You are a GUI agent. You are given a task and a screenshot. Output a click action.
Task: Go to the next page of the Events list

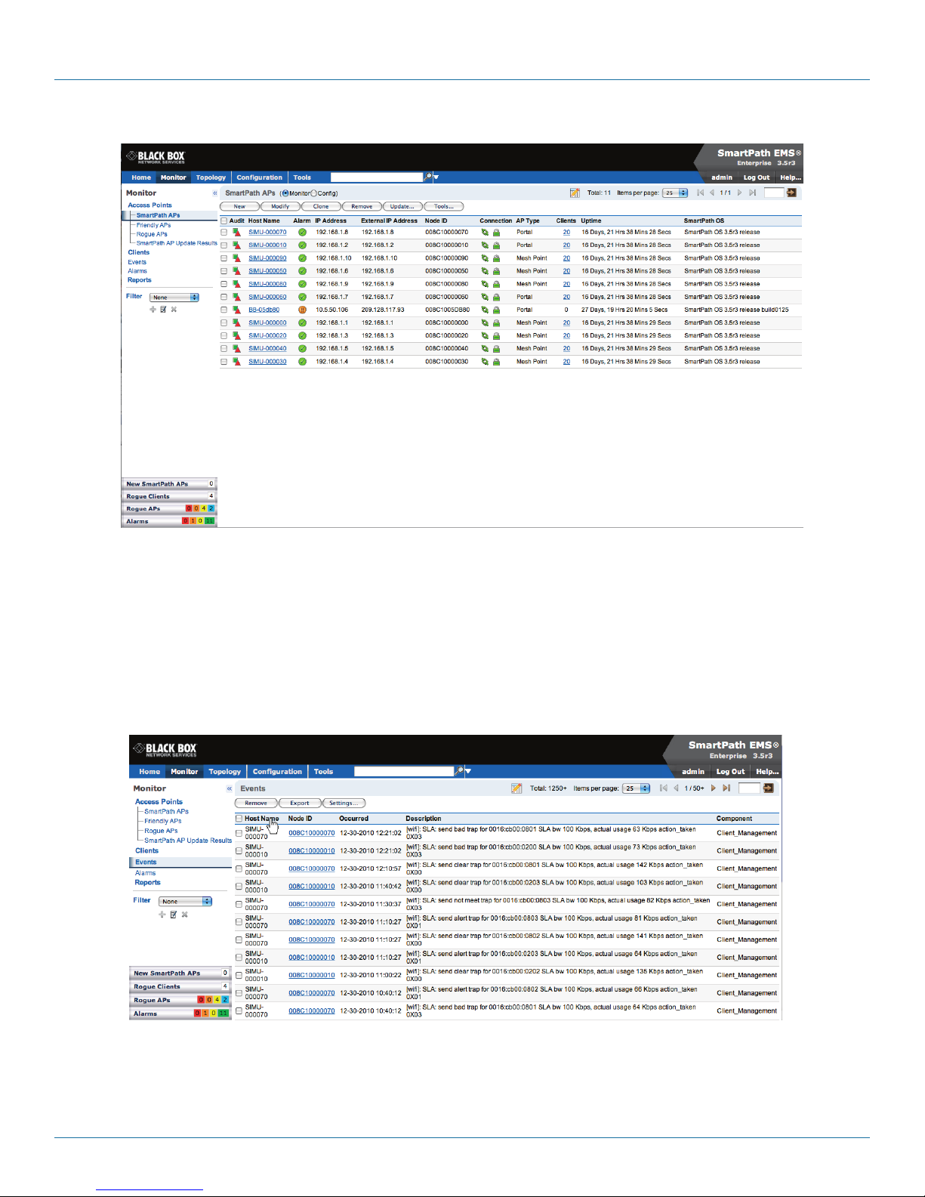(x=713, y=788)
